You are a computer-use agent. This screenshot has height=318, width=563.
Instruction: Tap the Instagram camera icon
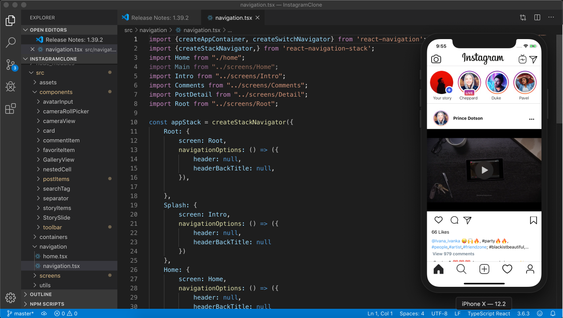coord(436,58)
